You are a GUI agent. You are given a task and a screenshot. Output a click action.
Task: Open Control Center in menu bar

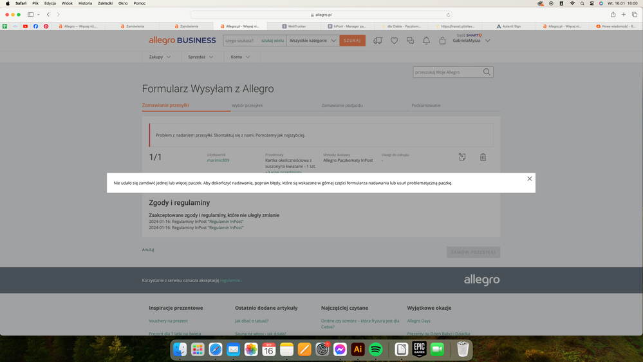pyautogui.click(x=592, y=3)
